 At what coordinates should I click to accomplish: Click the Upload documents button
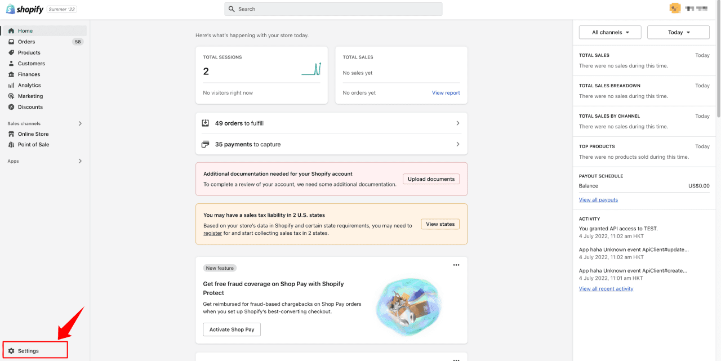[x=431, y=179]
